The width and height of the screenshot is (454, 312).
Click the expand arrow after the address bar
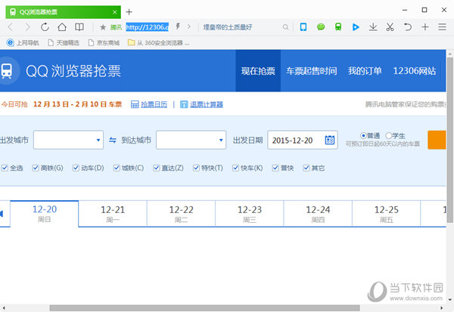click(189, 26)
